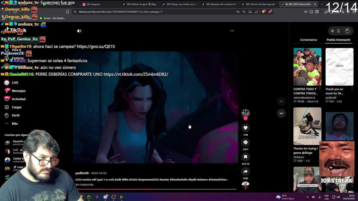Switch to the Podría interesarte tab
Viewport: 358px width, 201px height.
(x=338, y=40)
